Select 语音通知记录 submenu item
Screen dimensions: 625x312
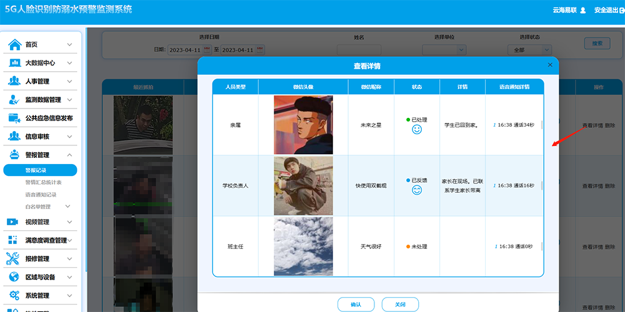[x=41, y=195]
